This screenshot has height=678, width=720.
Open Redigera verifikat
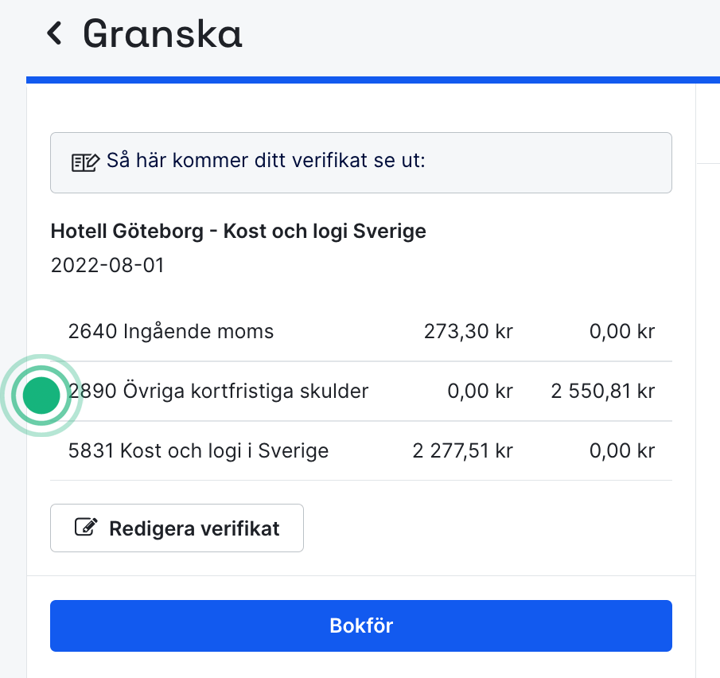(x=177, y=527)
